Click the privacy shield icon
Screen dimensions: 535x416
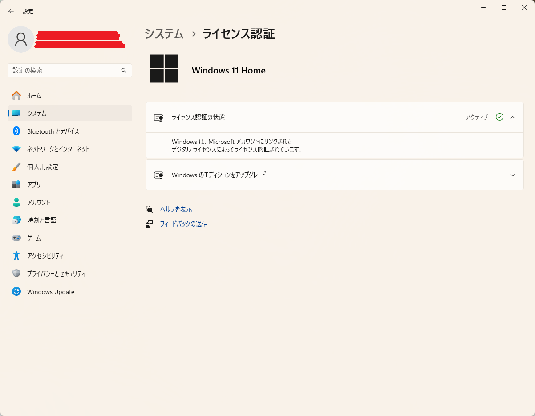tap(16, 273)
